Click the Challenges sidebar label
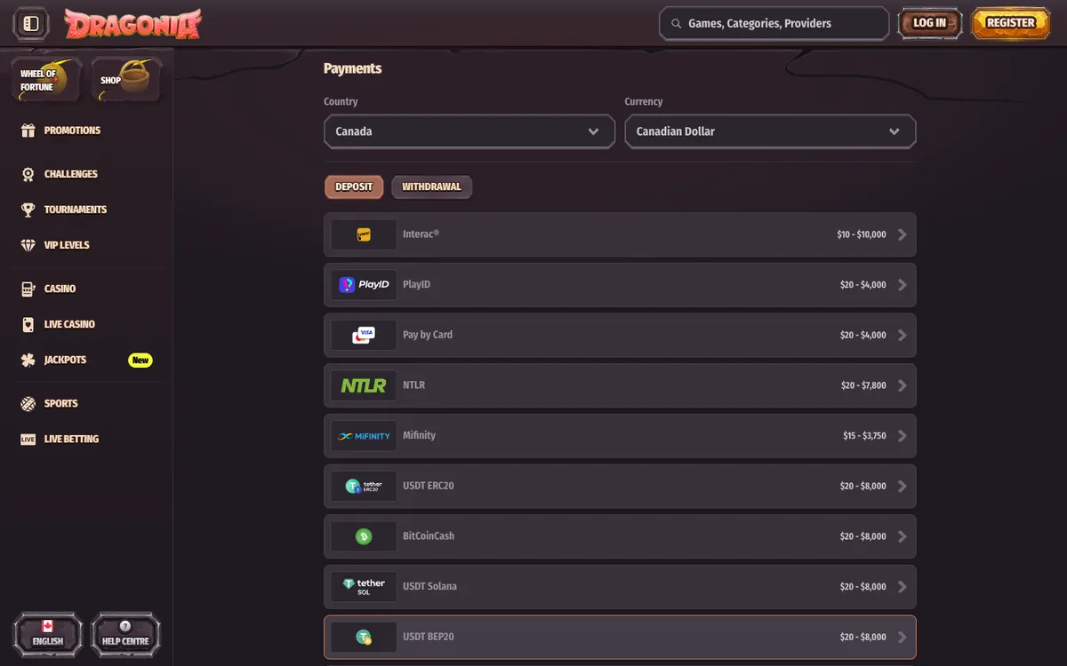This screenshot has height=666, width=1067. pyautogui.click(x=71, y=174)
